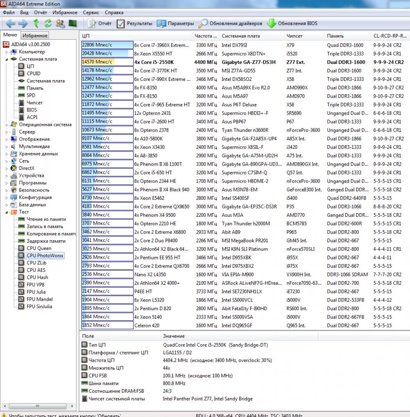Click Обновления BIOS button
Screen dimensions: 410x417
pos(292,24)
